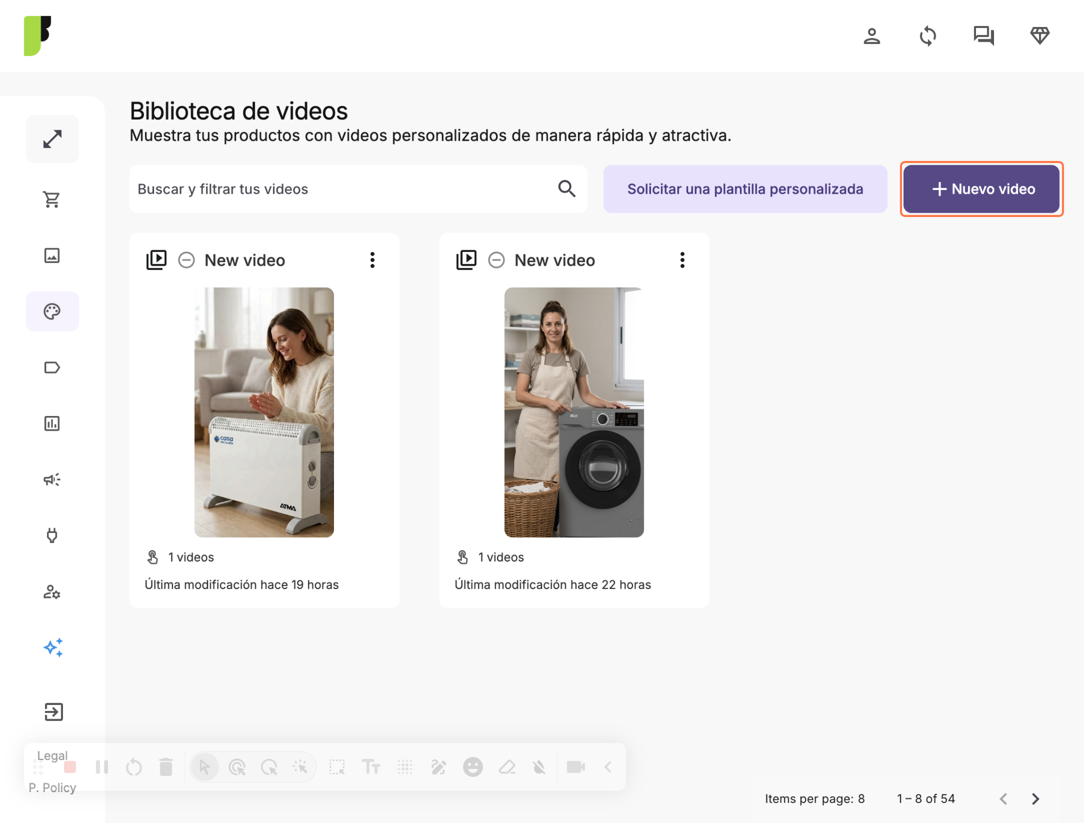Open the shopping cart sidebar icon
The width and height of the screenshot is (1084, 823).
point(52,200)
